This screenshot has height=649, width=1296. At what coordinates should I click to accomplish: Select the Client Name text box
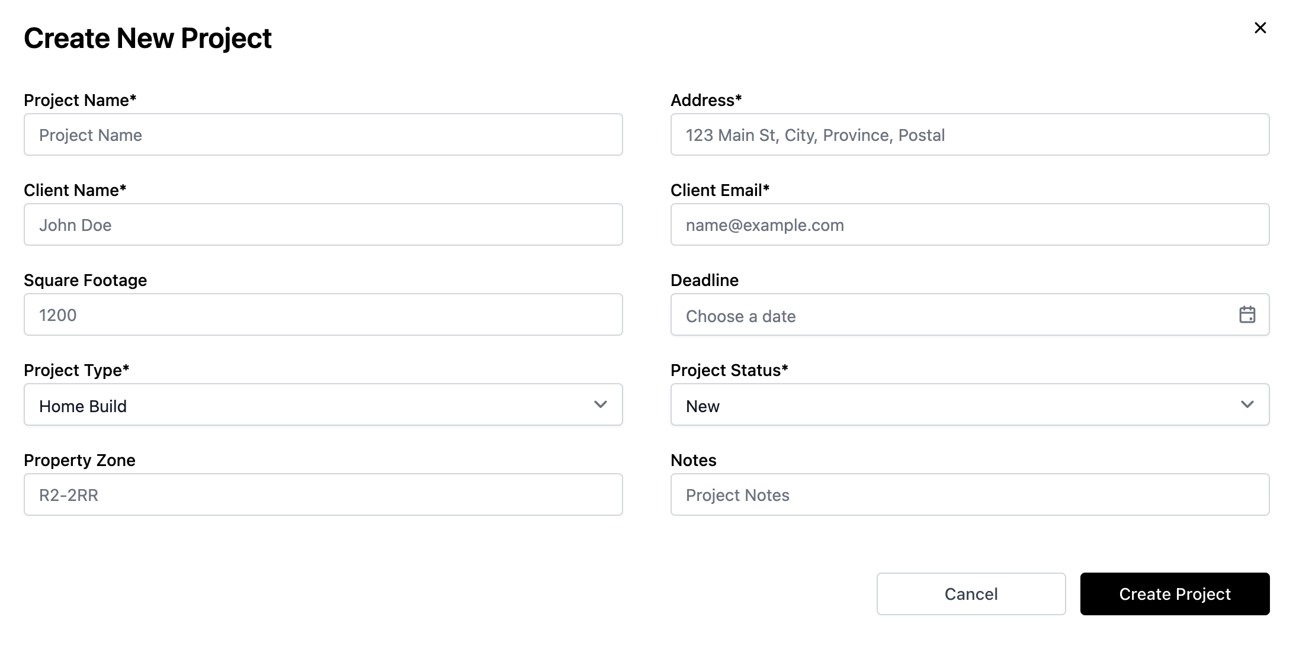[323, 224]
